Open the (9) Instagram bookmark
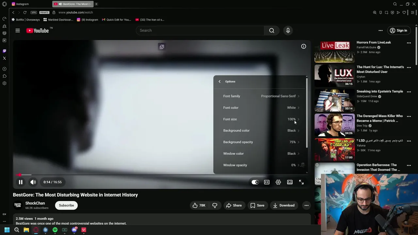 [x=88, y=20]
